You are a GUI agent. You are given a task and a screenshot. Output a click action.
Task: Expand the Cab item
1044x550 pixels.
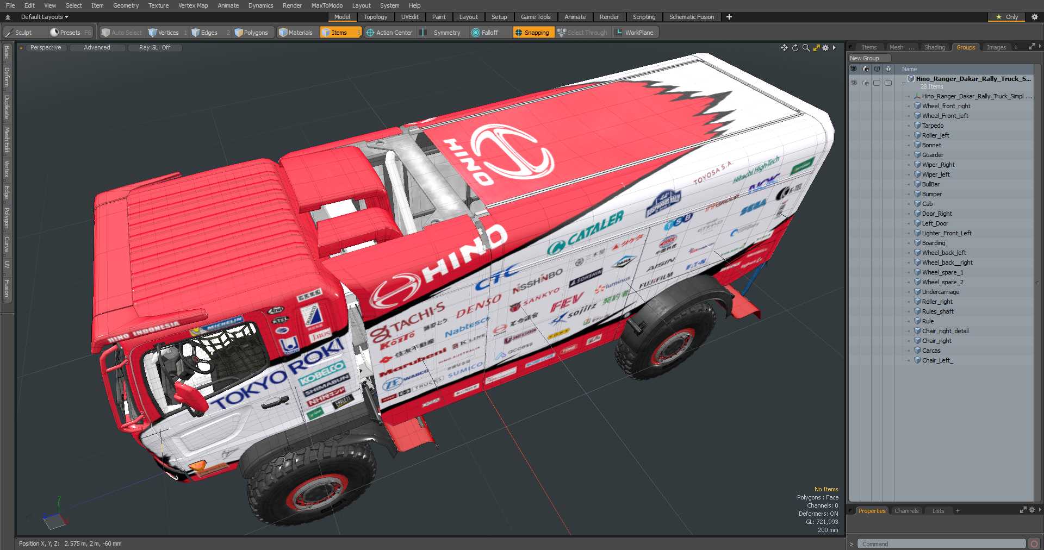coord(909,204)
